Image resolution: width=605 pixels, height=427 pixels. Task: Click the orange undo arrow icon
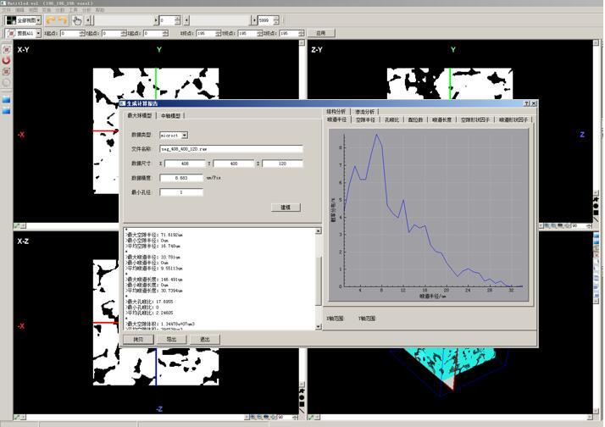[x=51, y=19]
